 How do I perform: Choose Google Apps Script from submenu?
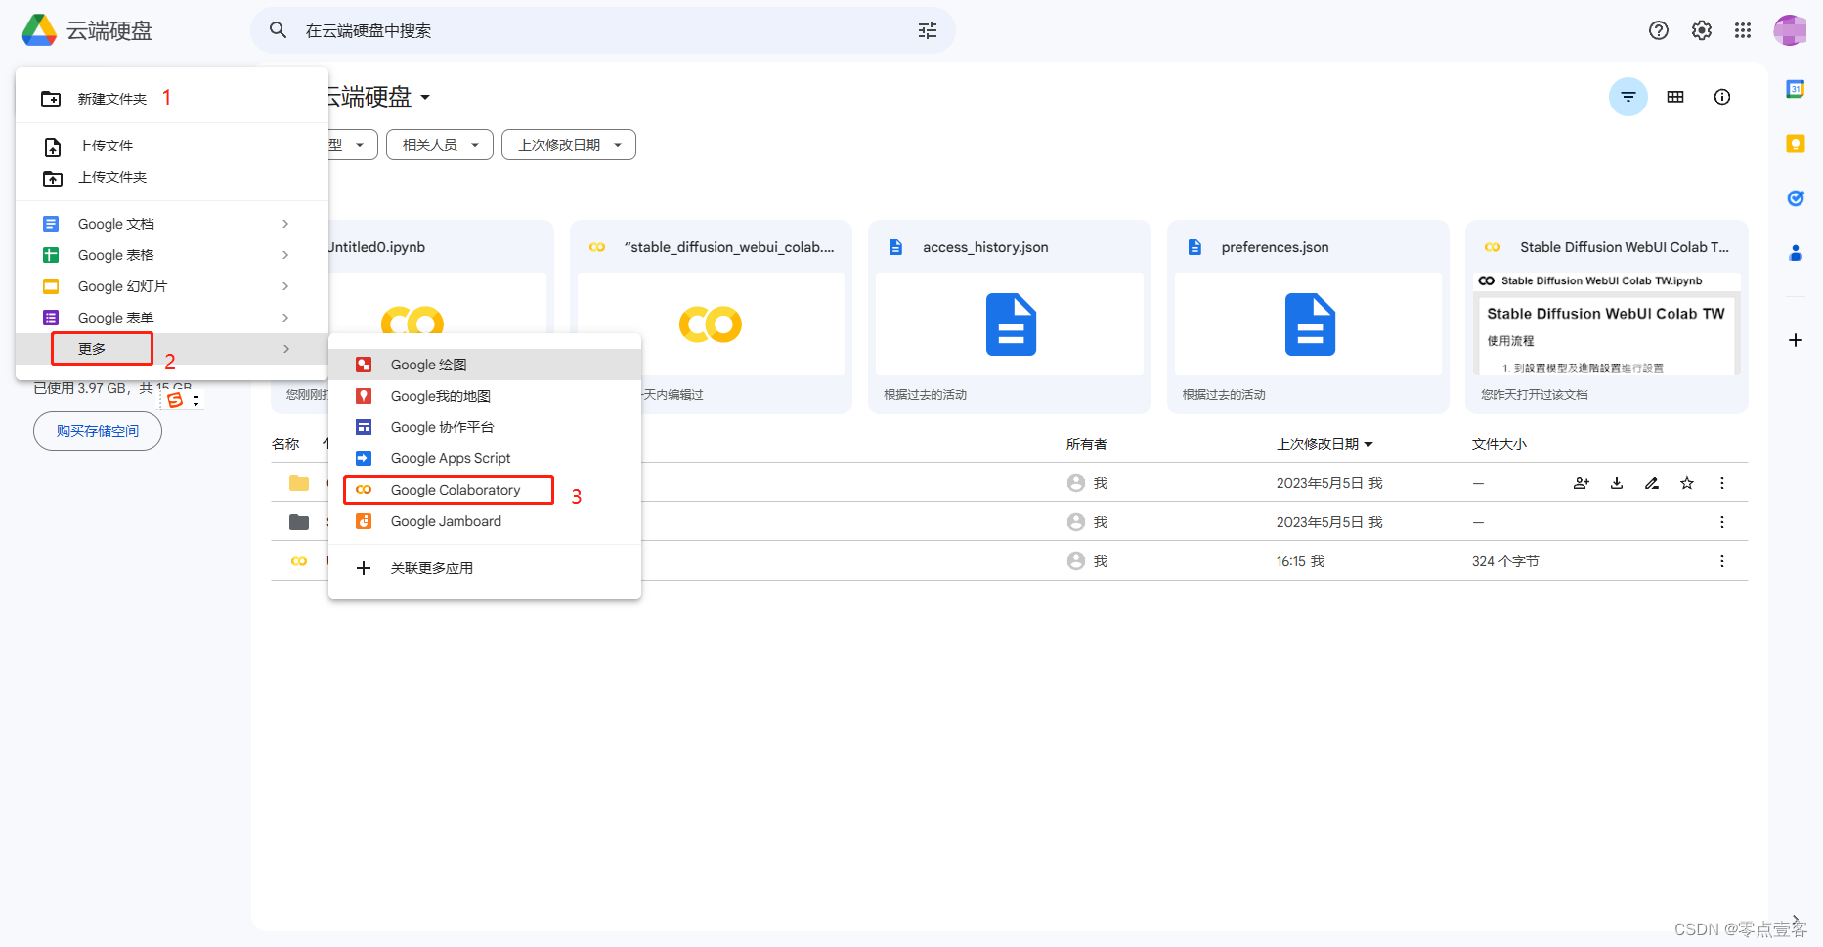tap(485, 458)
